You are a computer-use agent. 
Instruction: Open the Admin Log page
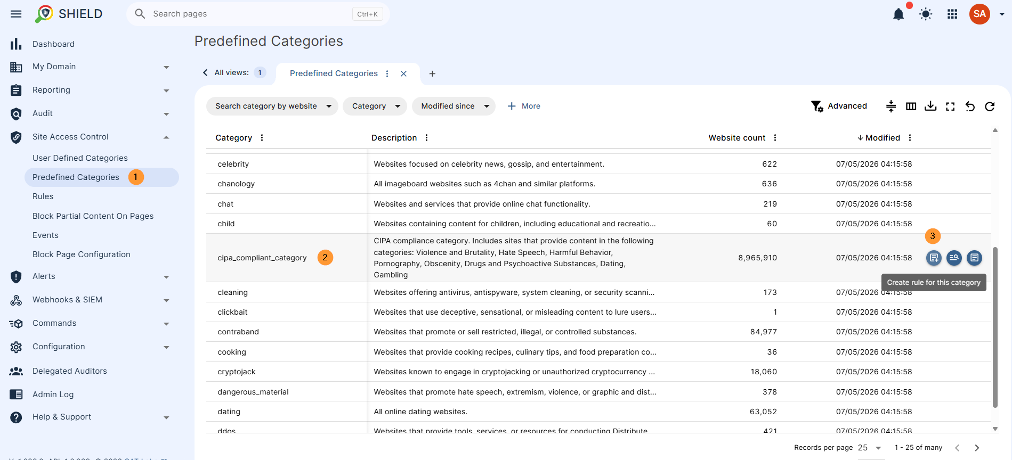(53, 395)
